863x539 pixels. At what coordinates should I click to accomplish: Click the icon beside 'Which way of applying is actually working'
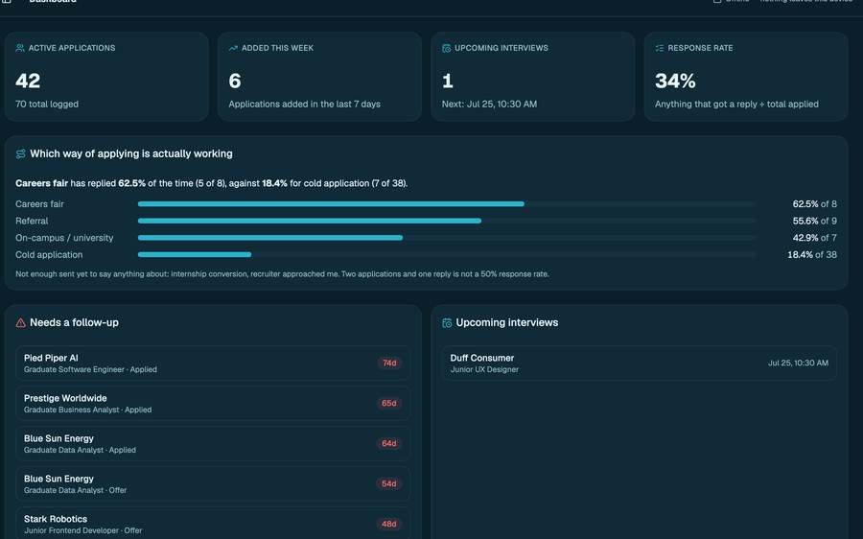[21, 153]
